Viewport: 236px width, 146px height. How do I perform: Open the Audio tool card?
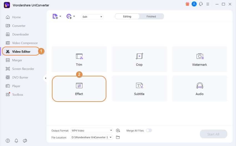click(200, 89)
